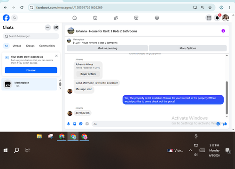Click the Facebook search magnifier icon
Screen dimensions: 235x169
point(15,18)
